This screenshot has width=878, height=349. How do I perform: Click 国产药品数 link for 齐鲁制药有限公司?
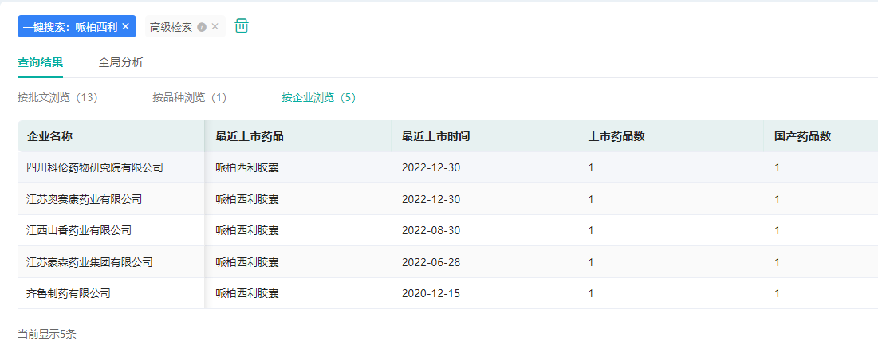tap(777, 293)
